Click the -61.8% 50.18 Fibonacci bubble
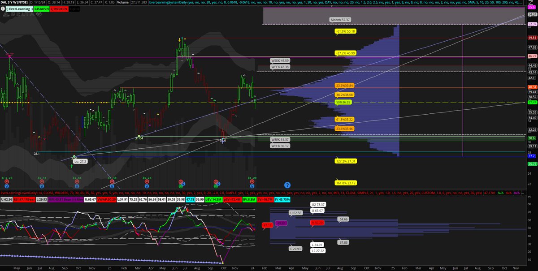 coord(345,31)
